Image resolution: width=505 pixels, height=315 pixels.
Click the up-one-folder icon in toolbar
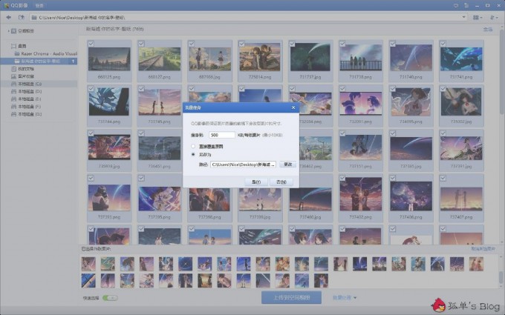[x=22, y=17]
